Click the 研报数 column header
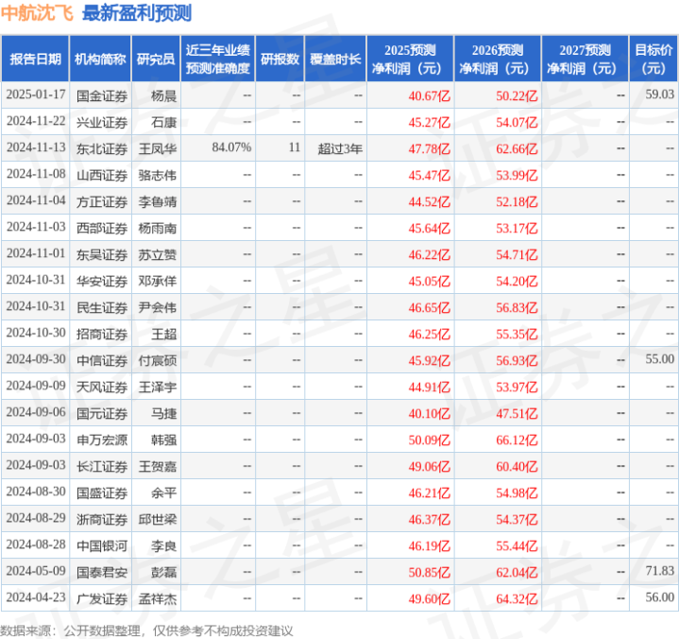This screenshot has width=679, height=639. (280, 59)
